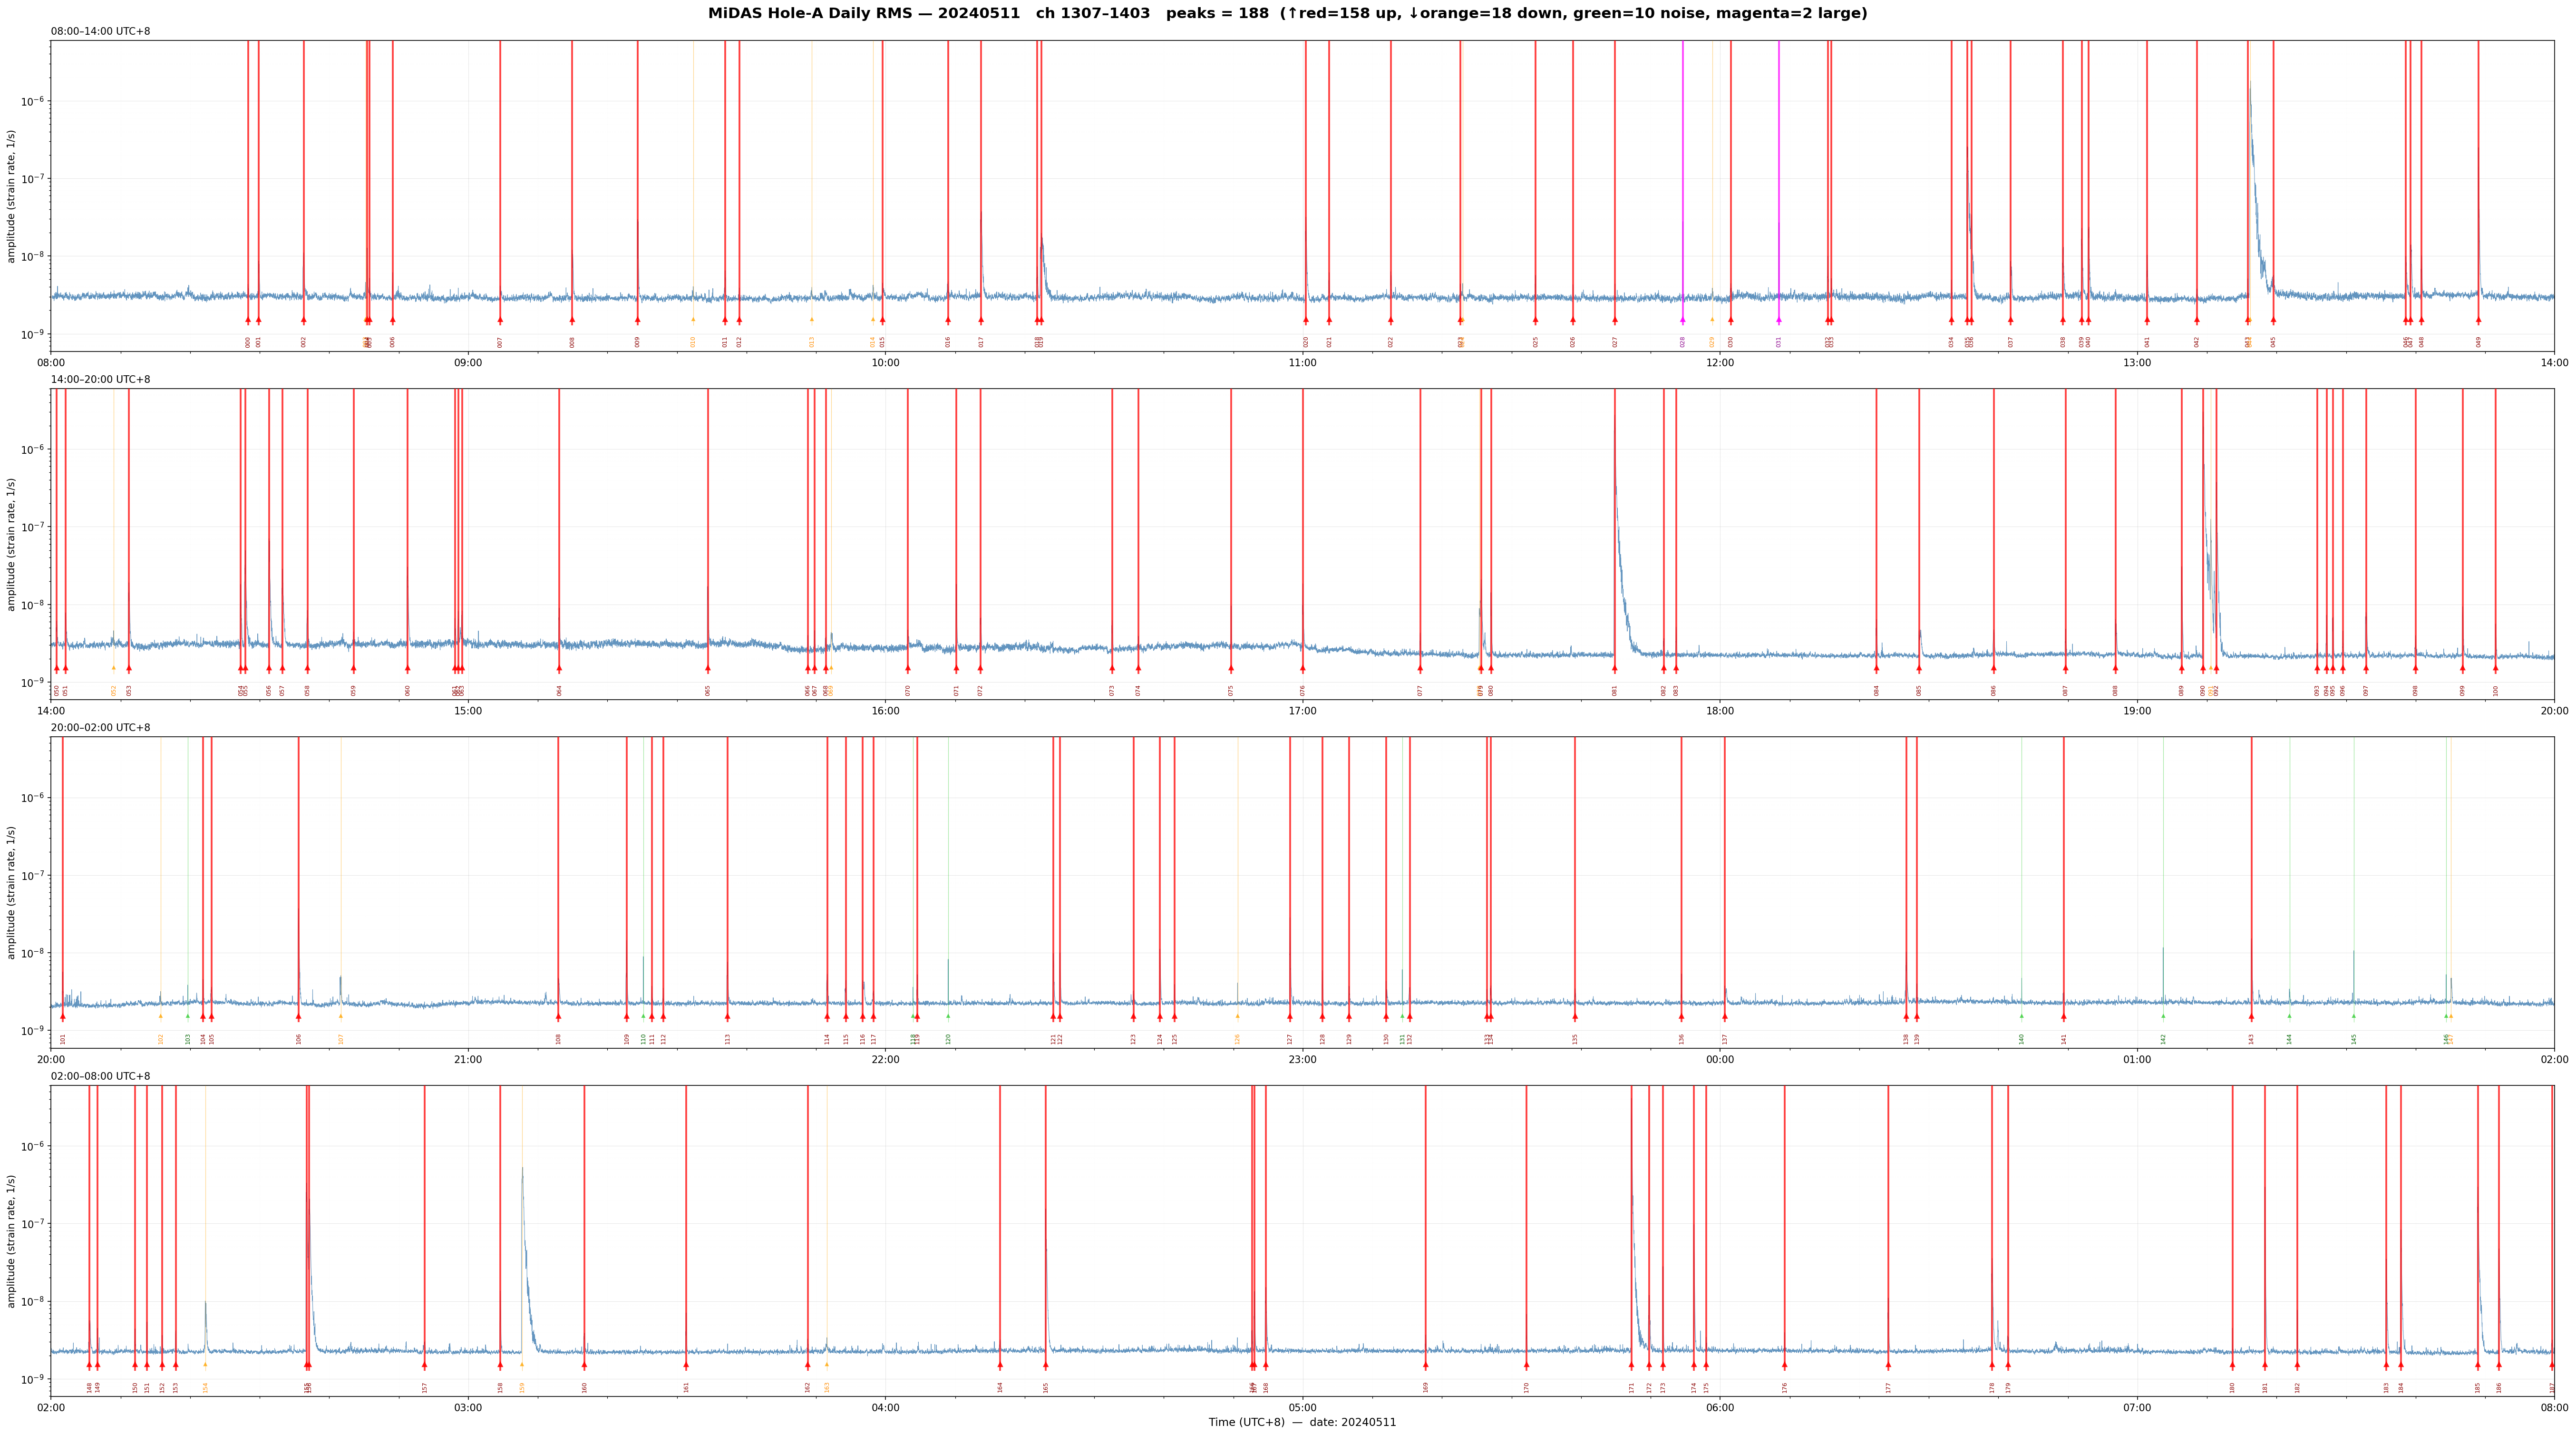The height and width of the screenshot is (1435, 2576).
Task: Select the red peak label 000
Action: click(248, 342)
